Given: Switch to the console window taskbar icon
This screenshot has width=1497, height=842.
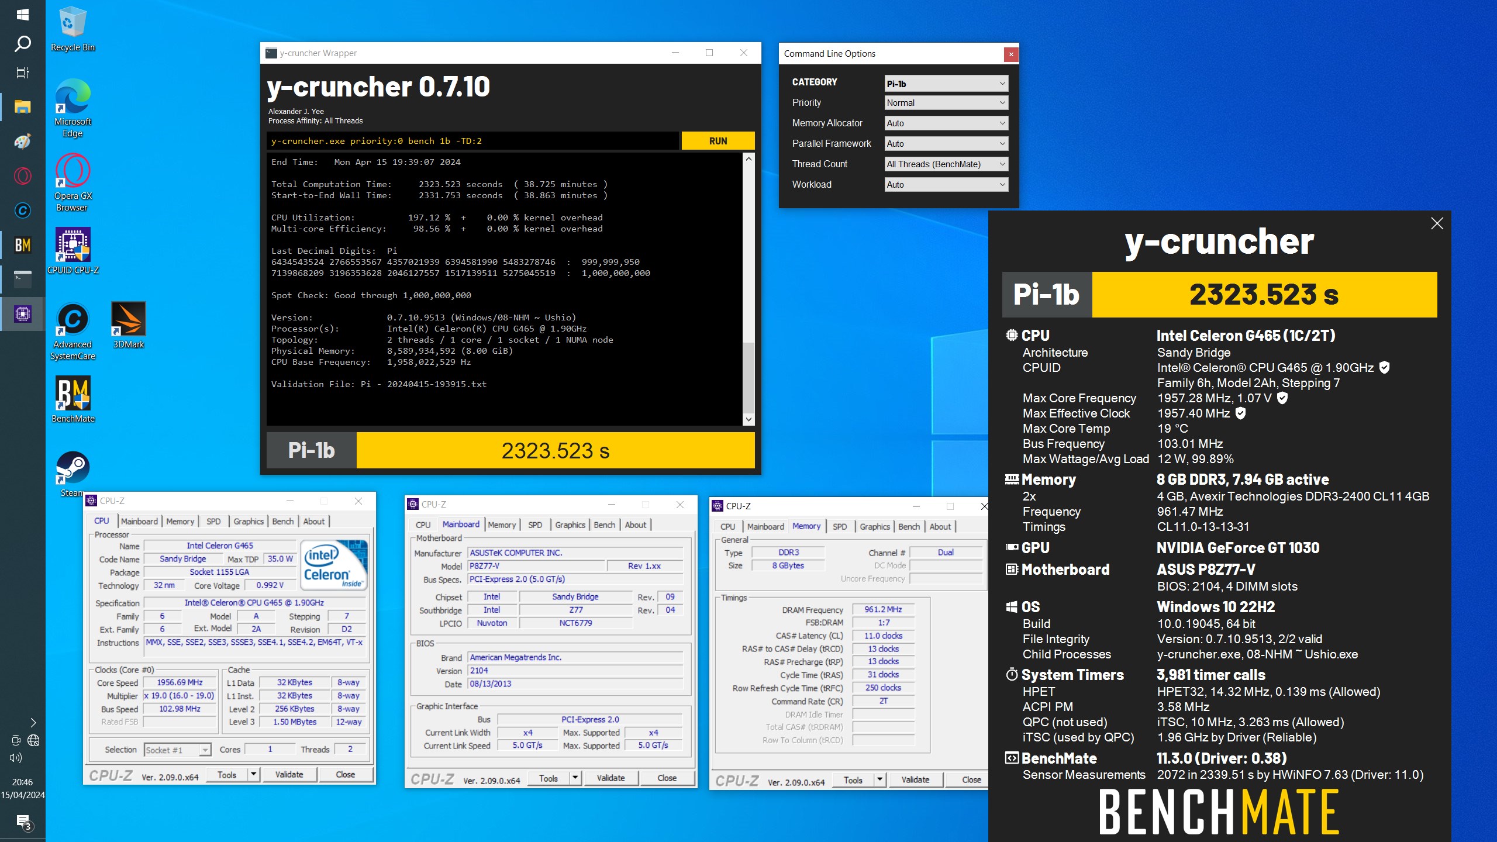Looking at the screenshot, I should (23, 279).
